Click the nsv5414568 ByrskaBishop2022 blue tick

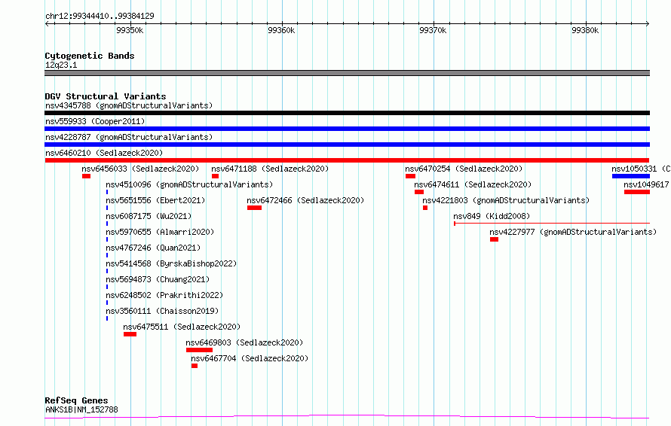point(107,271)
